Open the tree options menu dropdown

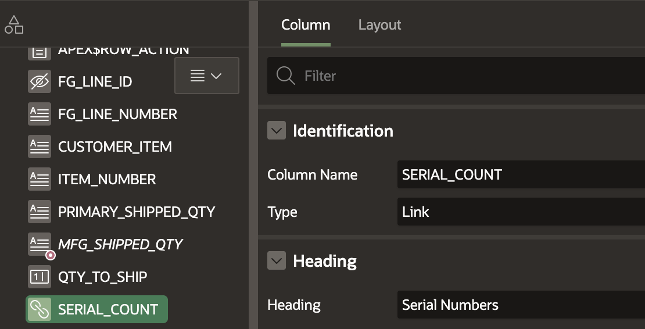(207, 76)
